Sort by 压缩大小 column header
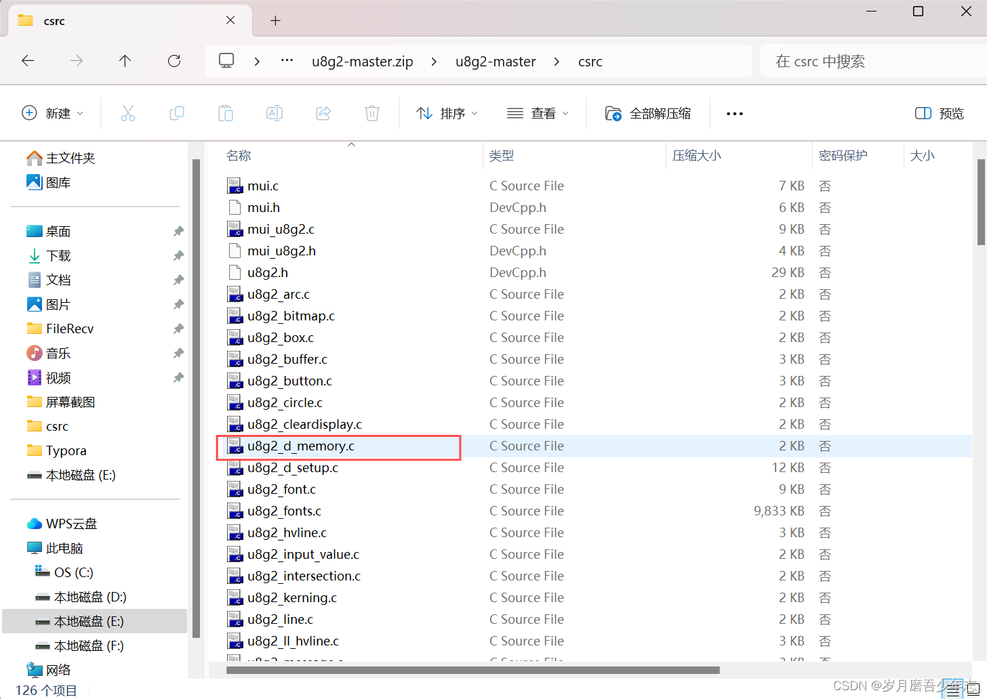 pos(697,156)
